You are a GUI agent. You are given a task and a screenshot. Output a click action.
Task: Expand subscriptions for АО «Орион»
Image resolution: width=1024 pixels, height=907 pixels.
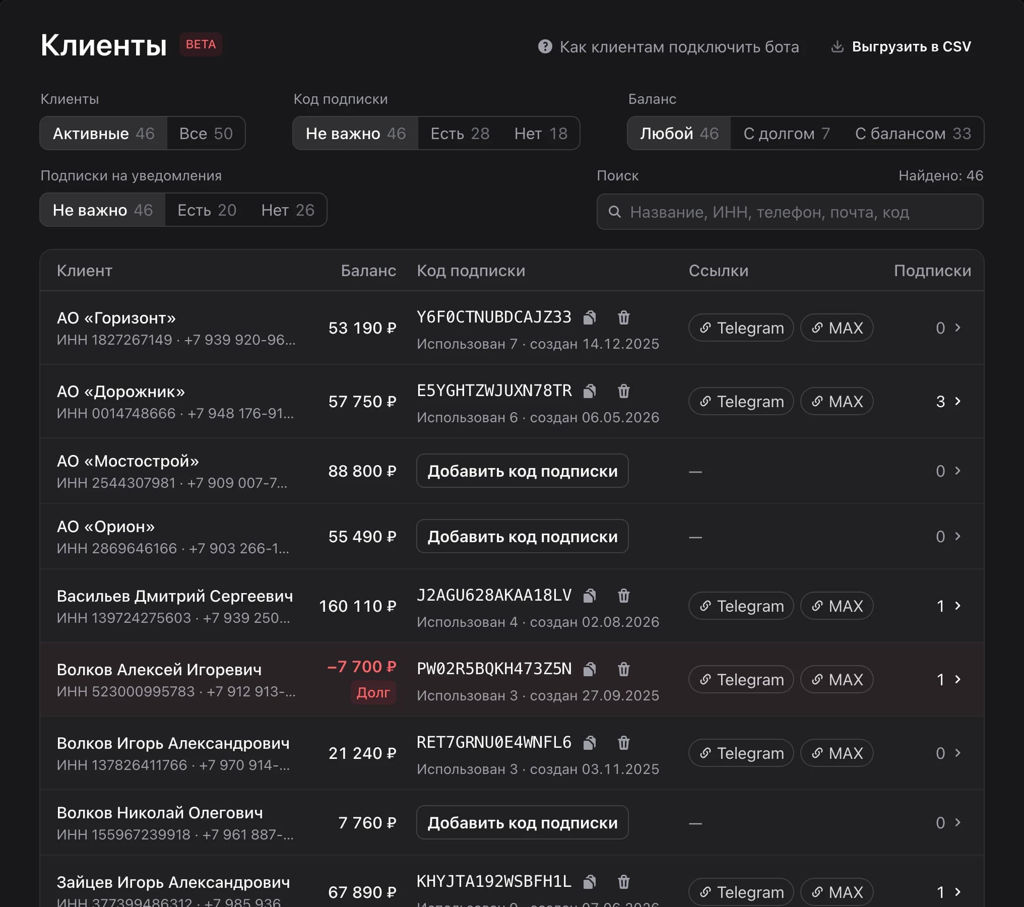click(x=948, y=537)
